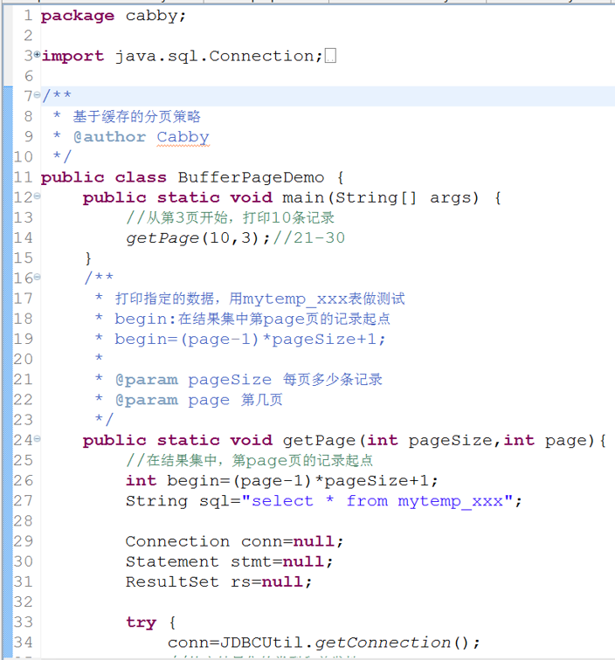Click the SQL string "select * from mytemp_xxx"

(x=377, y=501)
